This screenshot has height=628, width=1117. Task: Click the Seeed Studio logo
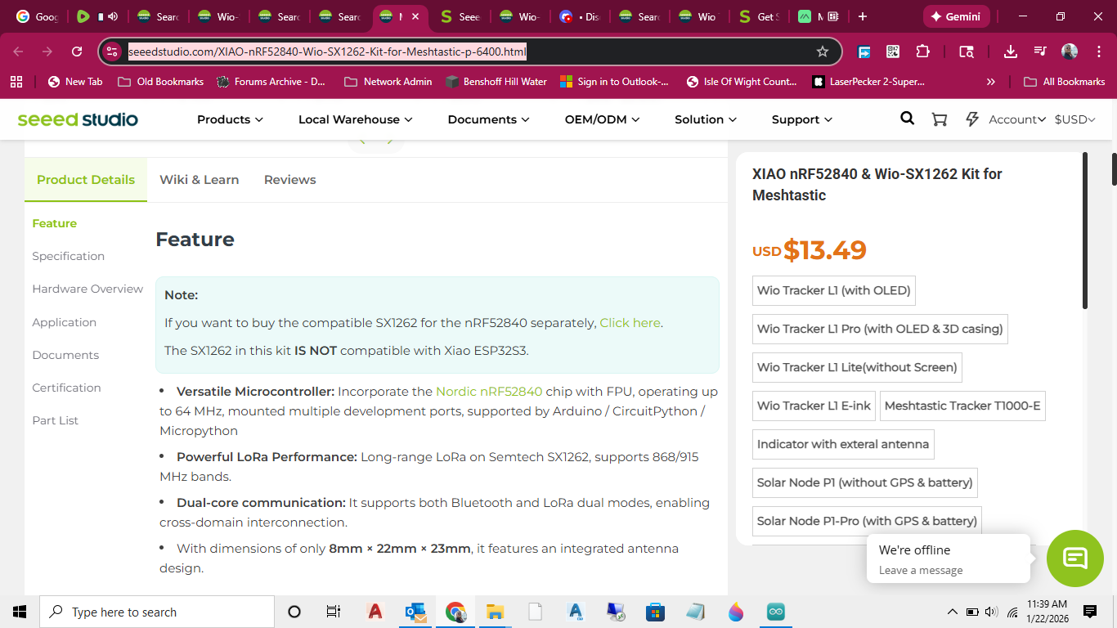78,119
